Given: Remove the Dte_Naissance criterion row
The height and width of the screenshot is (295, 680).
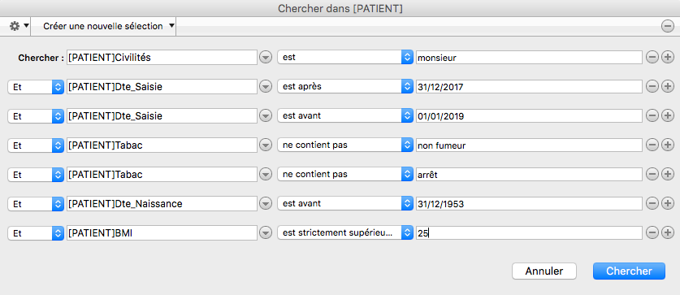Looking at the screenshot, I should point(652,203).
